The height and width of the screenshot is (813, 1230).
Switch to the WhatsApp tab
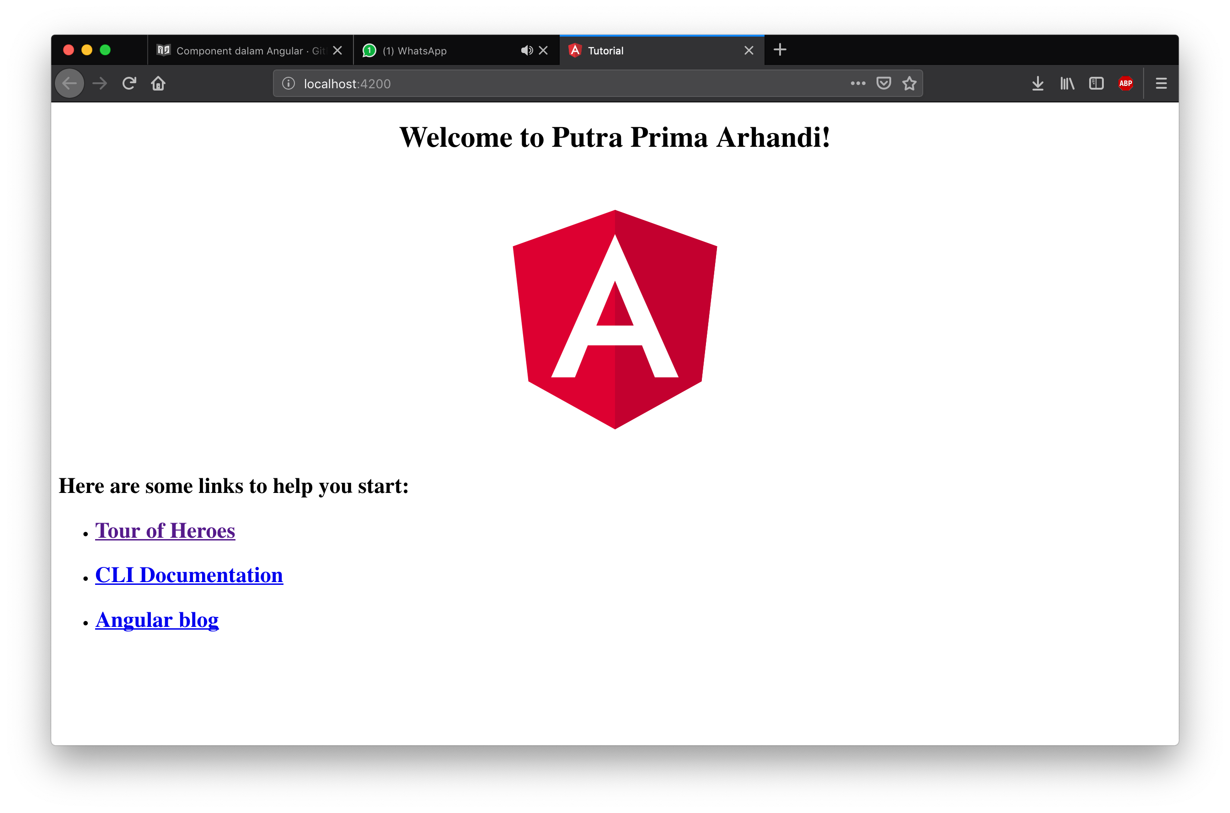[x=456, y=50]
